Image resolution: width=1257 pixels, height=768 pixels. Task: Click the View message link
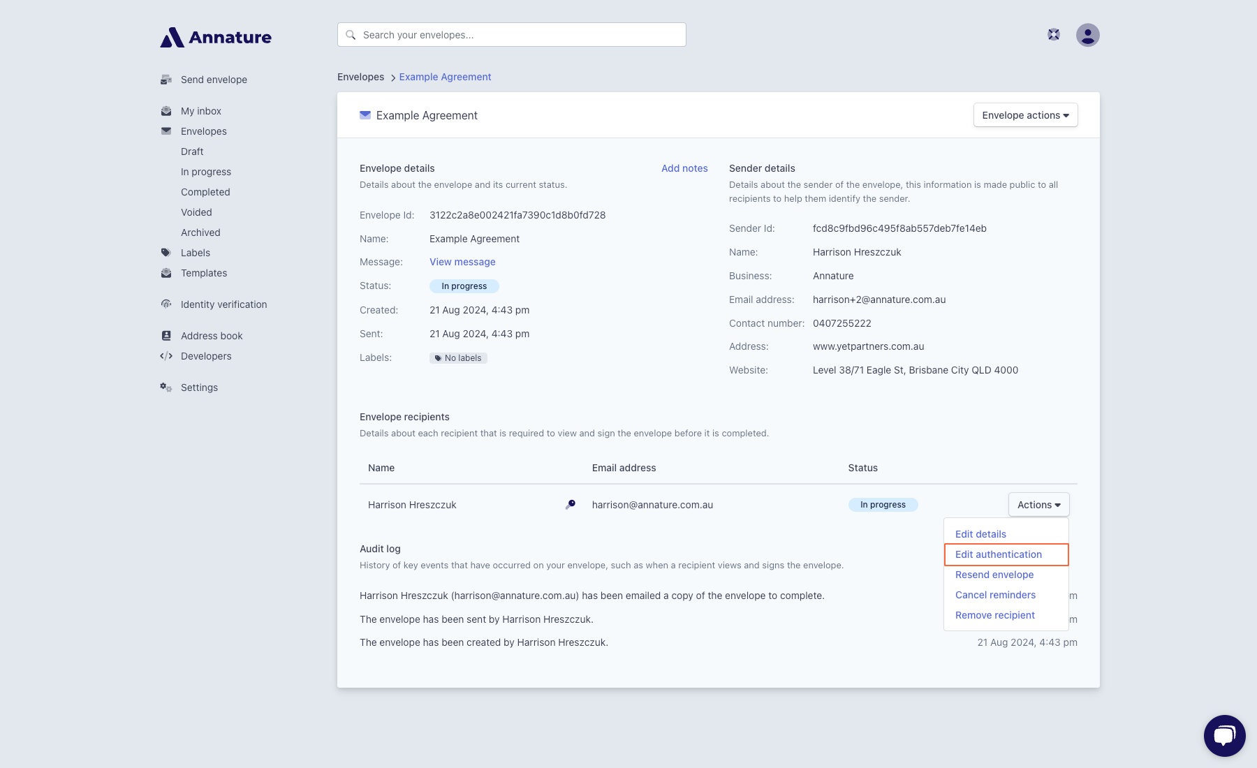pyautogui.click(x=462, y=262)
